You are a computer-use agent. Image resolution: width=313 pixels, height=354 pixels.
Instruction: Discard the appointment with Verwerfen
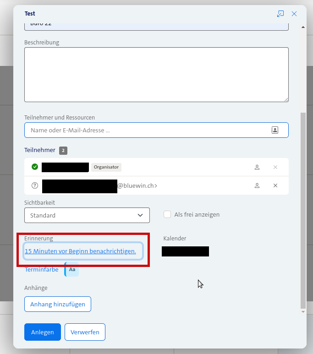point(85,332)
